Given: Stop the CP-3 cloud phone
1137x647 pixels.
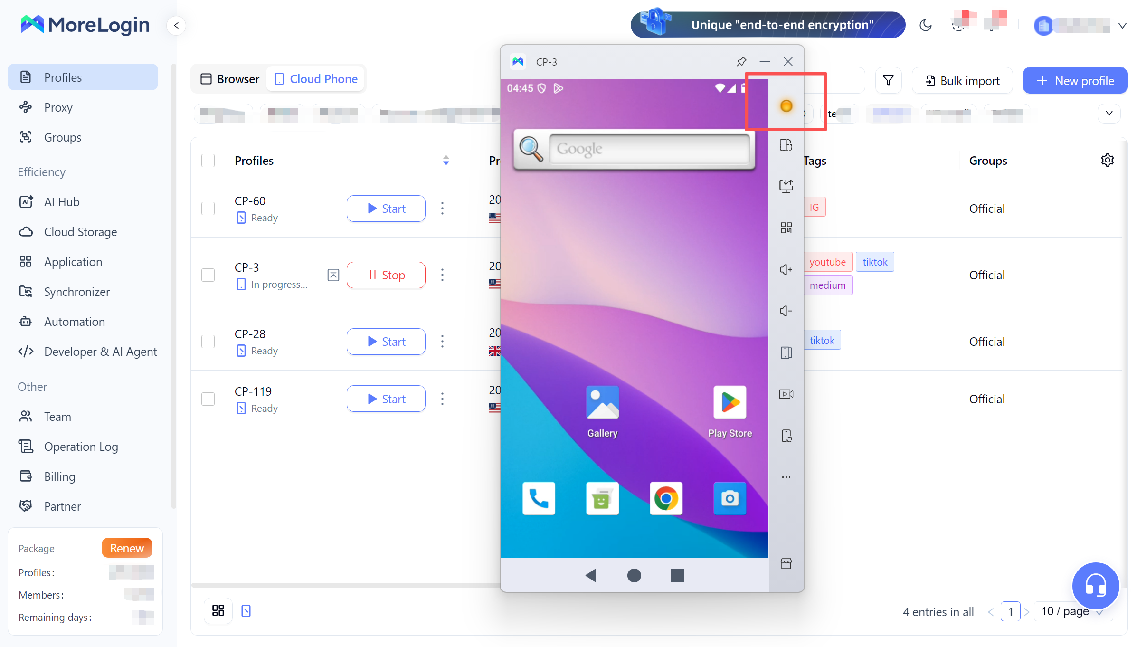Looking at the screenshot, I should (386, 275).
